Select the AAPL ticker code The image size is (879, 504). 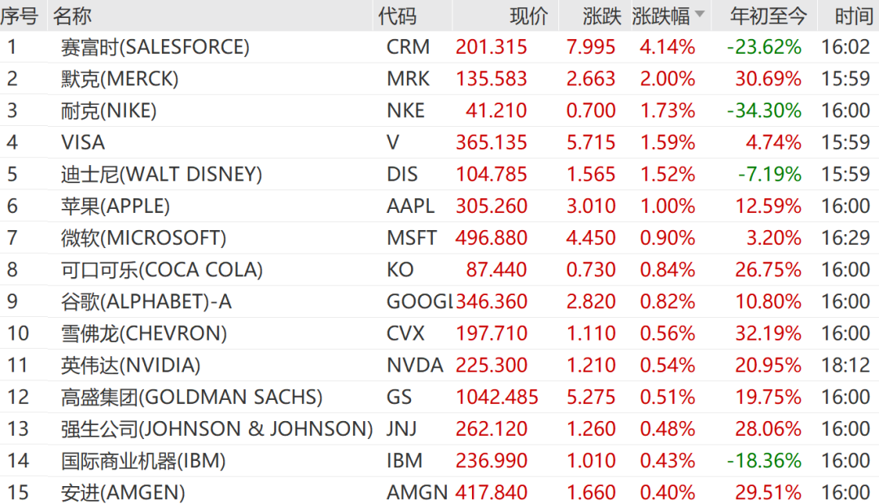pyautogui.click(x=410, y=206)
